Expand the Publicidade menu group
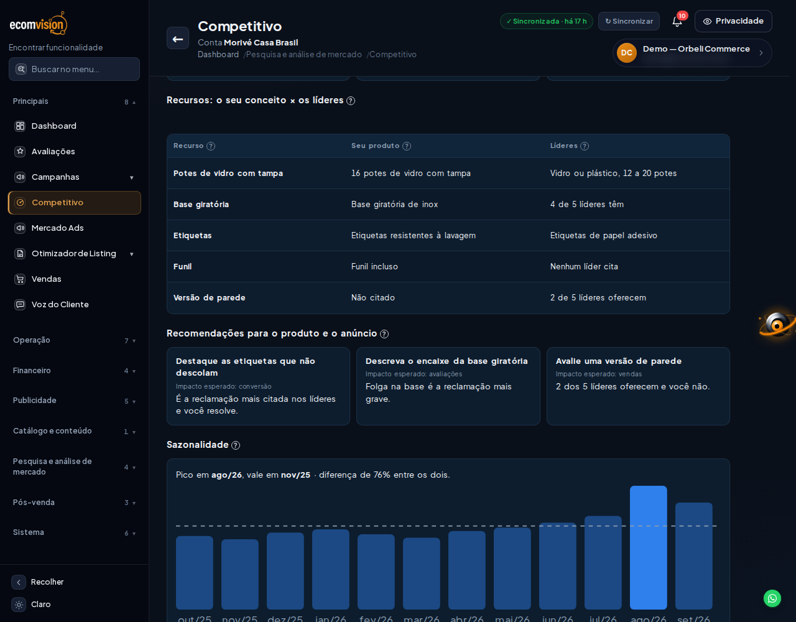 coord(75,401)
